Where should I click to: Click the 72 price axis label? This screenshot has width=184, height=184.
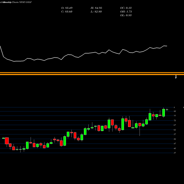point(175,120)
